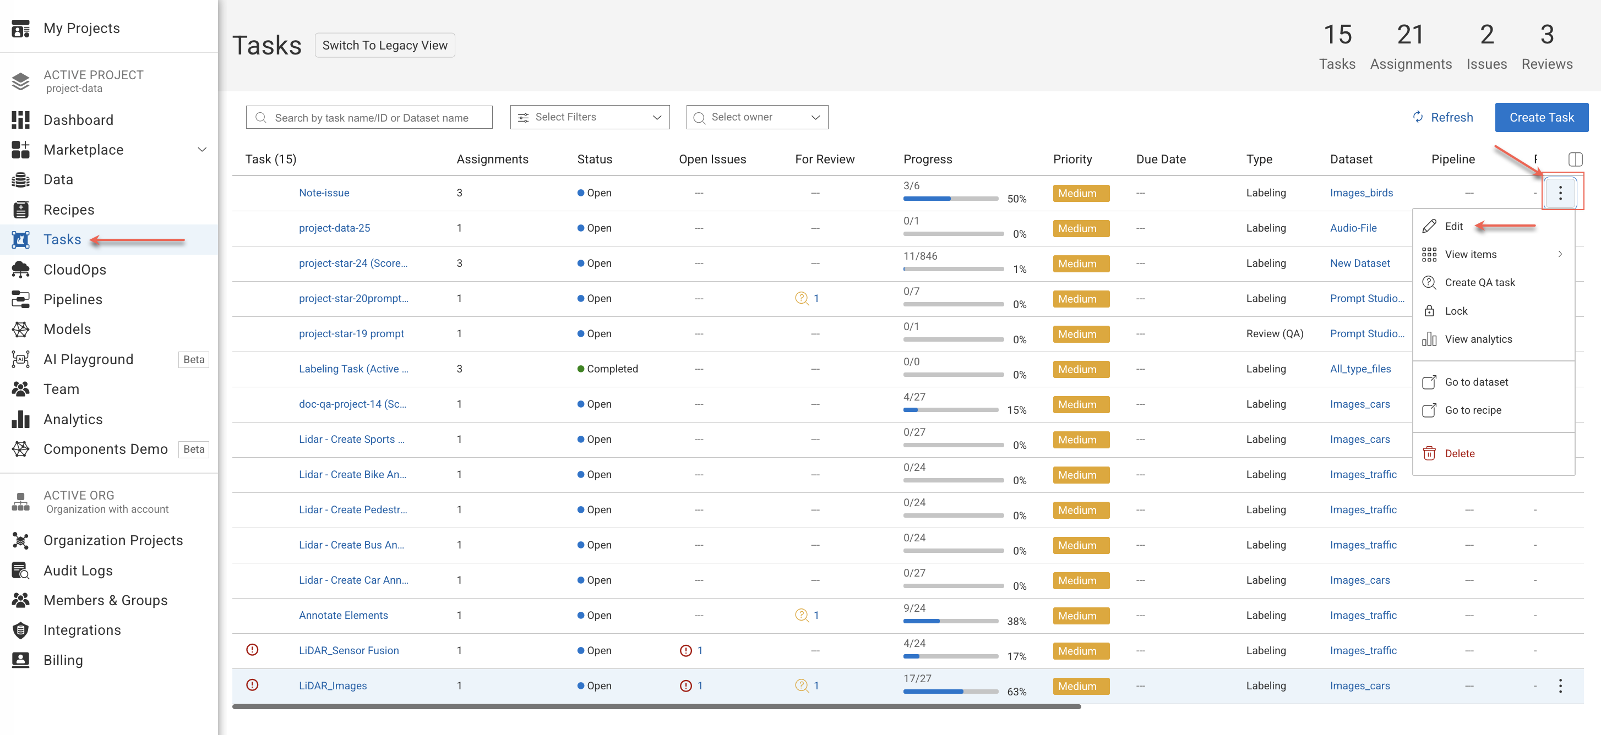Open the project-data-25 task link
This screenshot has width=1601, height=735.
pos(334,228)
